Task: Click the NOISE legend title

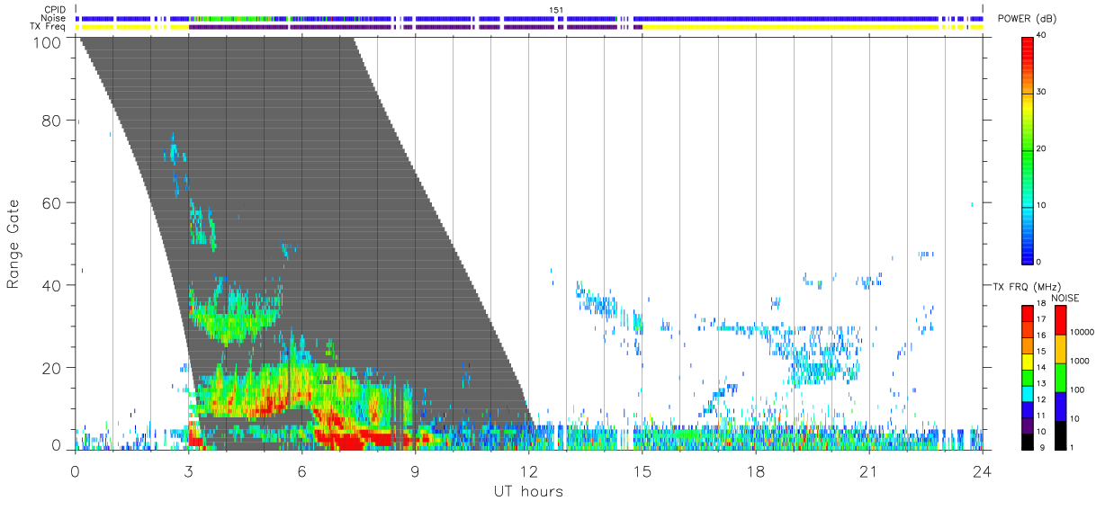Action: [1065, 298]
